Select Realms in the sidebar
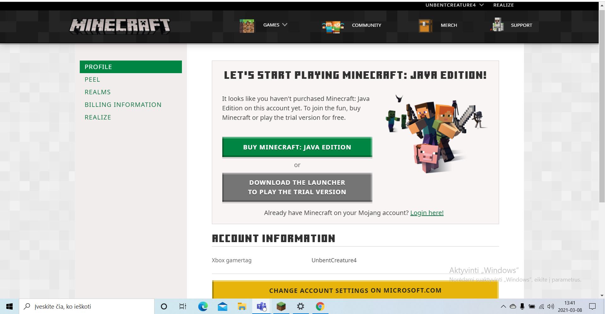The width and height of the screenshot is (605, 314). 98,92
